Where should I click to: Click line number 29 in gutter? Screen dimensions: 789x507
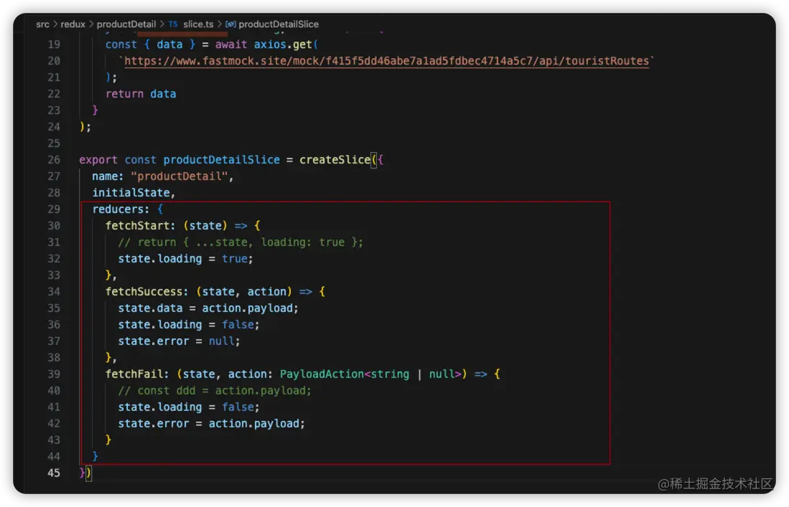click(54, 209)
